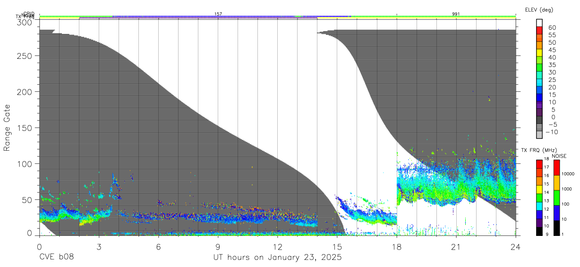The width and height of the screenshot is (580, 267).
Task: Click the '1' label on the NOISE scale
Action: pos(563,234)
